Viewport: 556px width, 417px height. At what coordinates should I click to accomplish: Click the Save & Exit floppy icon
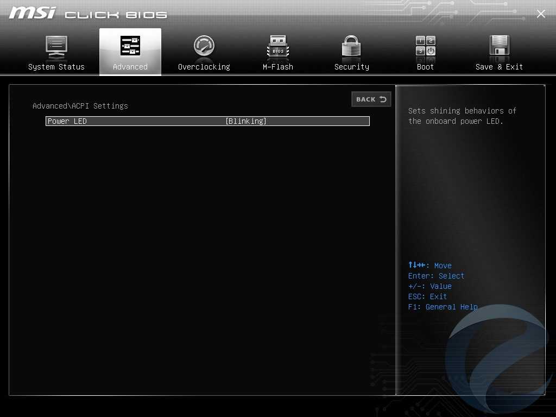click(x=499, y=46)
